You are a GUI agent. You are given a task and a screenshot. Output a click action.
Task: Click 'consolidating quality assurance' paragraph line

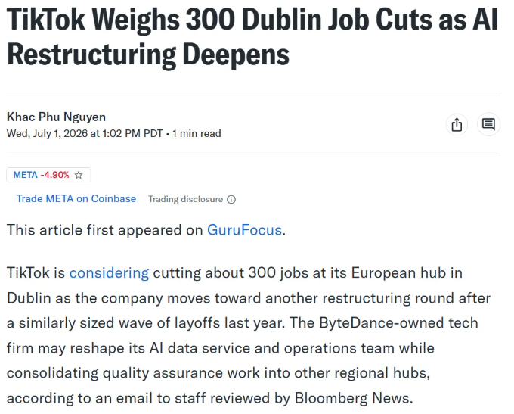[x=218, y=373]
